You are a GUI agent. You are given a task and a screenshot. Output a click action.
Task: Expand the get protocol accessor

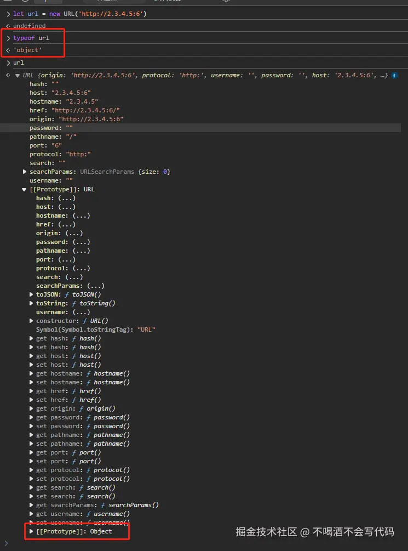click(x=31, y=470)
